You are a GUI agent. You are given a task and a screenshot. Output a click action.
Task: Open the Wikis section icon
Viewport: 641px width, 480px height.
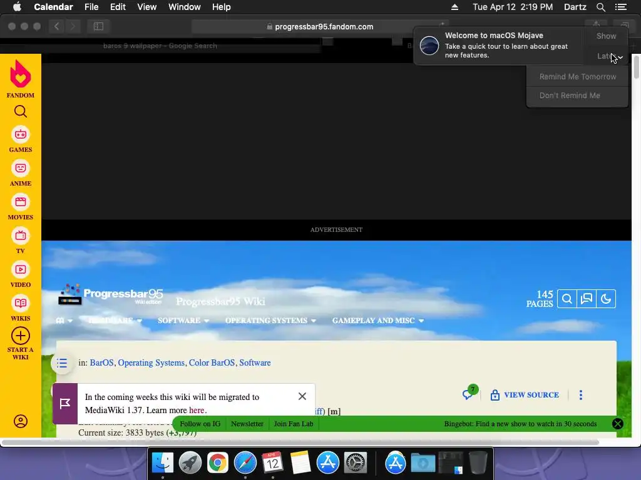tap(21, 303)
